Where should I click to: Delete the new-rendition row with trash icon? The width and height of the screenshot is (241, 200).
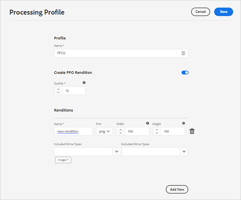click(x=192, y=131)
